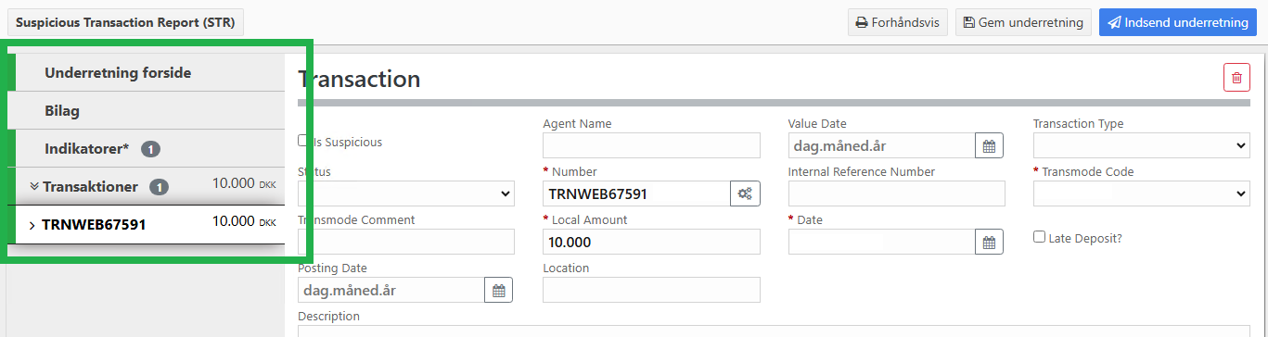Click the Agent Name input field
The height and width of the screenshot is (337, 1268).
[651, 145]
